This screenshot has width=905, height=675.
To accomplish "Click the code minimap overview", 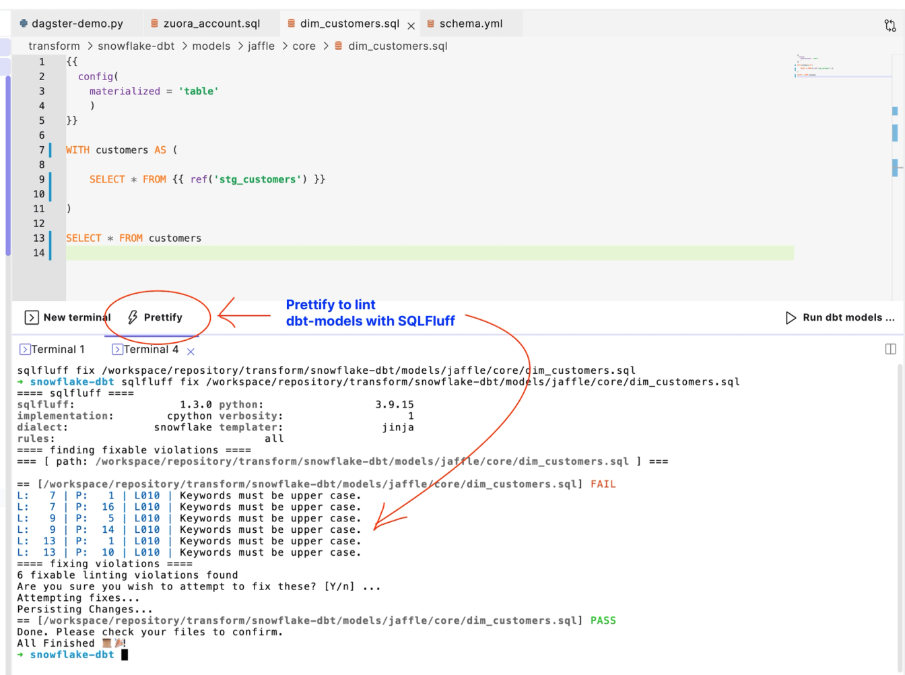I will [x=842, y=66].
